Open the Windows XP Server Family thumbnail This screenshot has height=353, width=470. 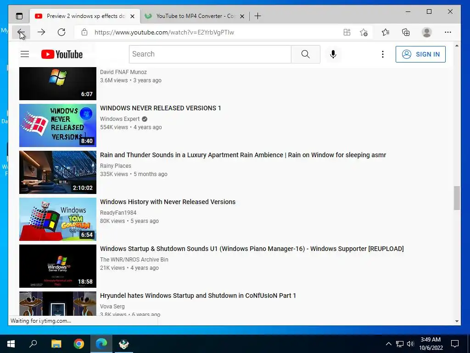point(58,266)
